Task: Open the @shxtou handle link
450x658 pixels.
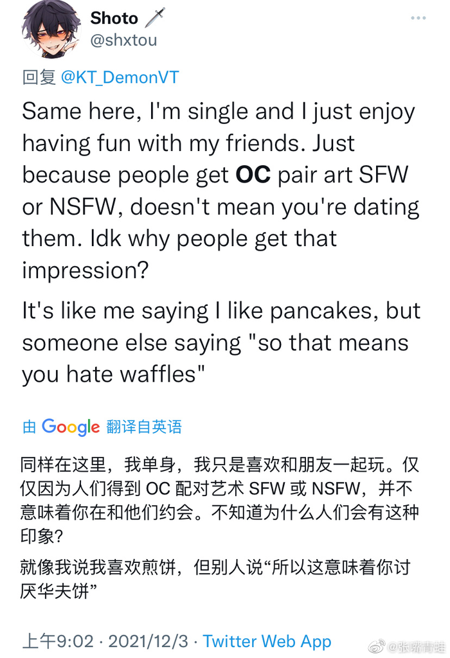Action: click(124, 40)
